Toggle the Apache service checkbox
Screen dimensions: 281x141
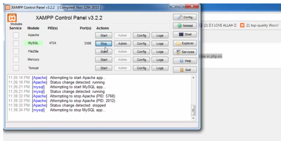click(x=16, y=35)
